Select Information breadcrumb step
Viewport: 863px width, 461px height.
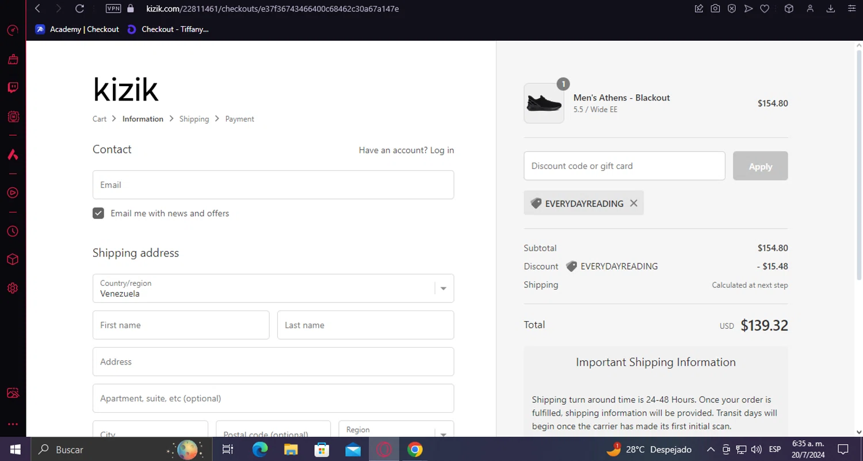[143, 119]
